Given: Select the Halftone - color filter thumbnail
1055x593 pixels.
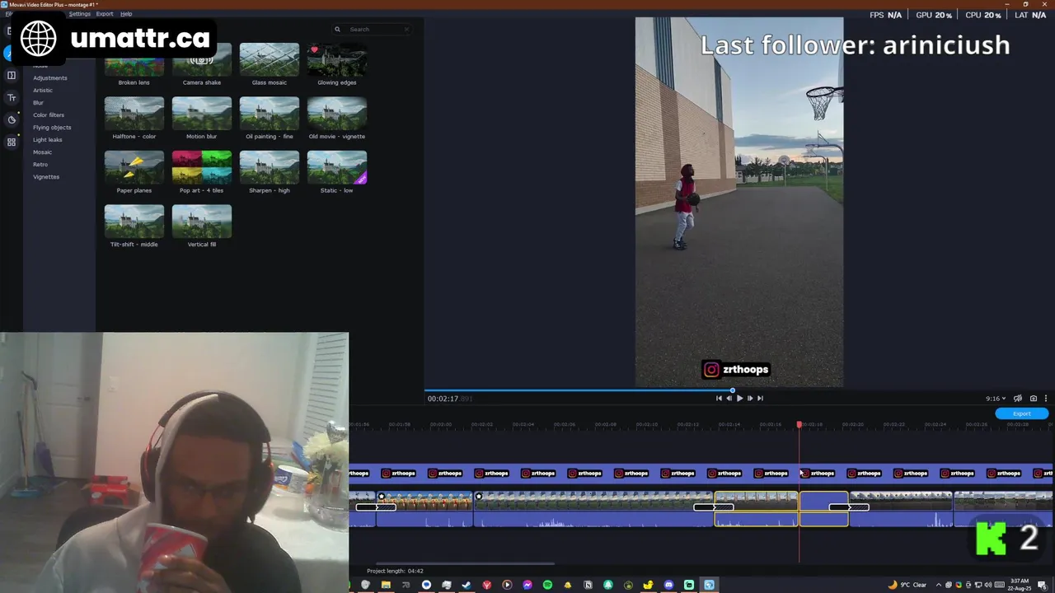Looking at the screenshot, I should click(134, 114).
